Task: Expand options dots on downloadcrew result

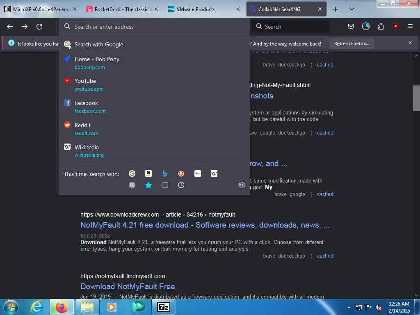Action: coord(311,256)
